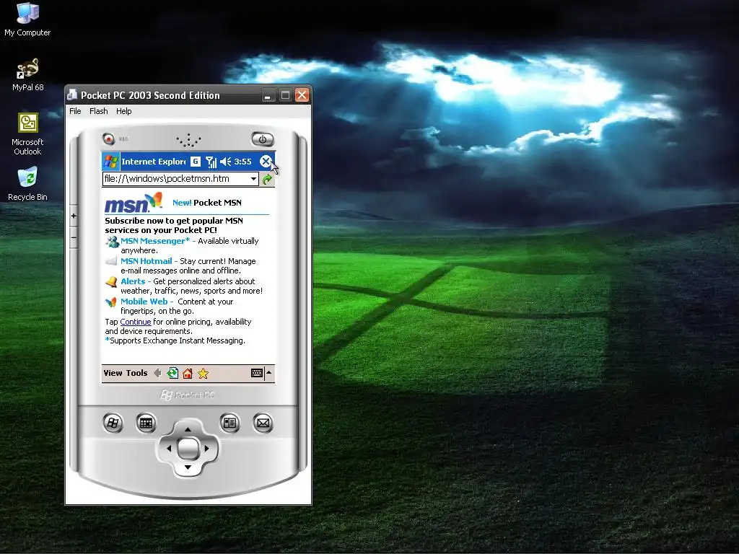Open the File menu in emulator
739x554 pixels.
point(75,111)
